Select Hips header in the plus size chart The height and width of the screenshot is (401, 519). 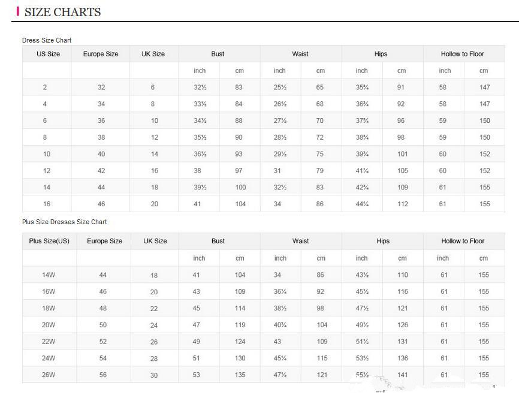[383, 241]
